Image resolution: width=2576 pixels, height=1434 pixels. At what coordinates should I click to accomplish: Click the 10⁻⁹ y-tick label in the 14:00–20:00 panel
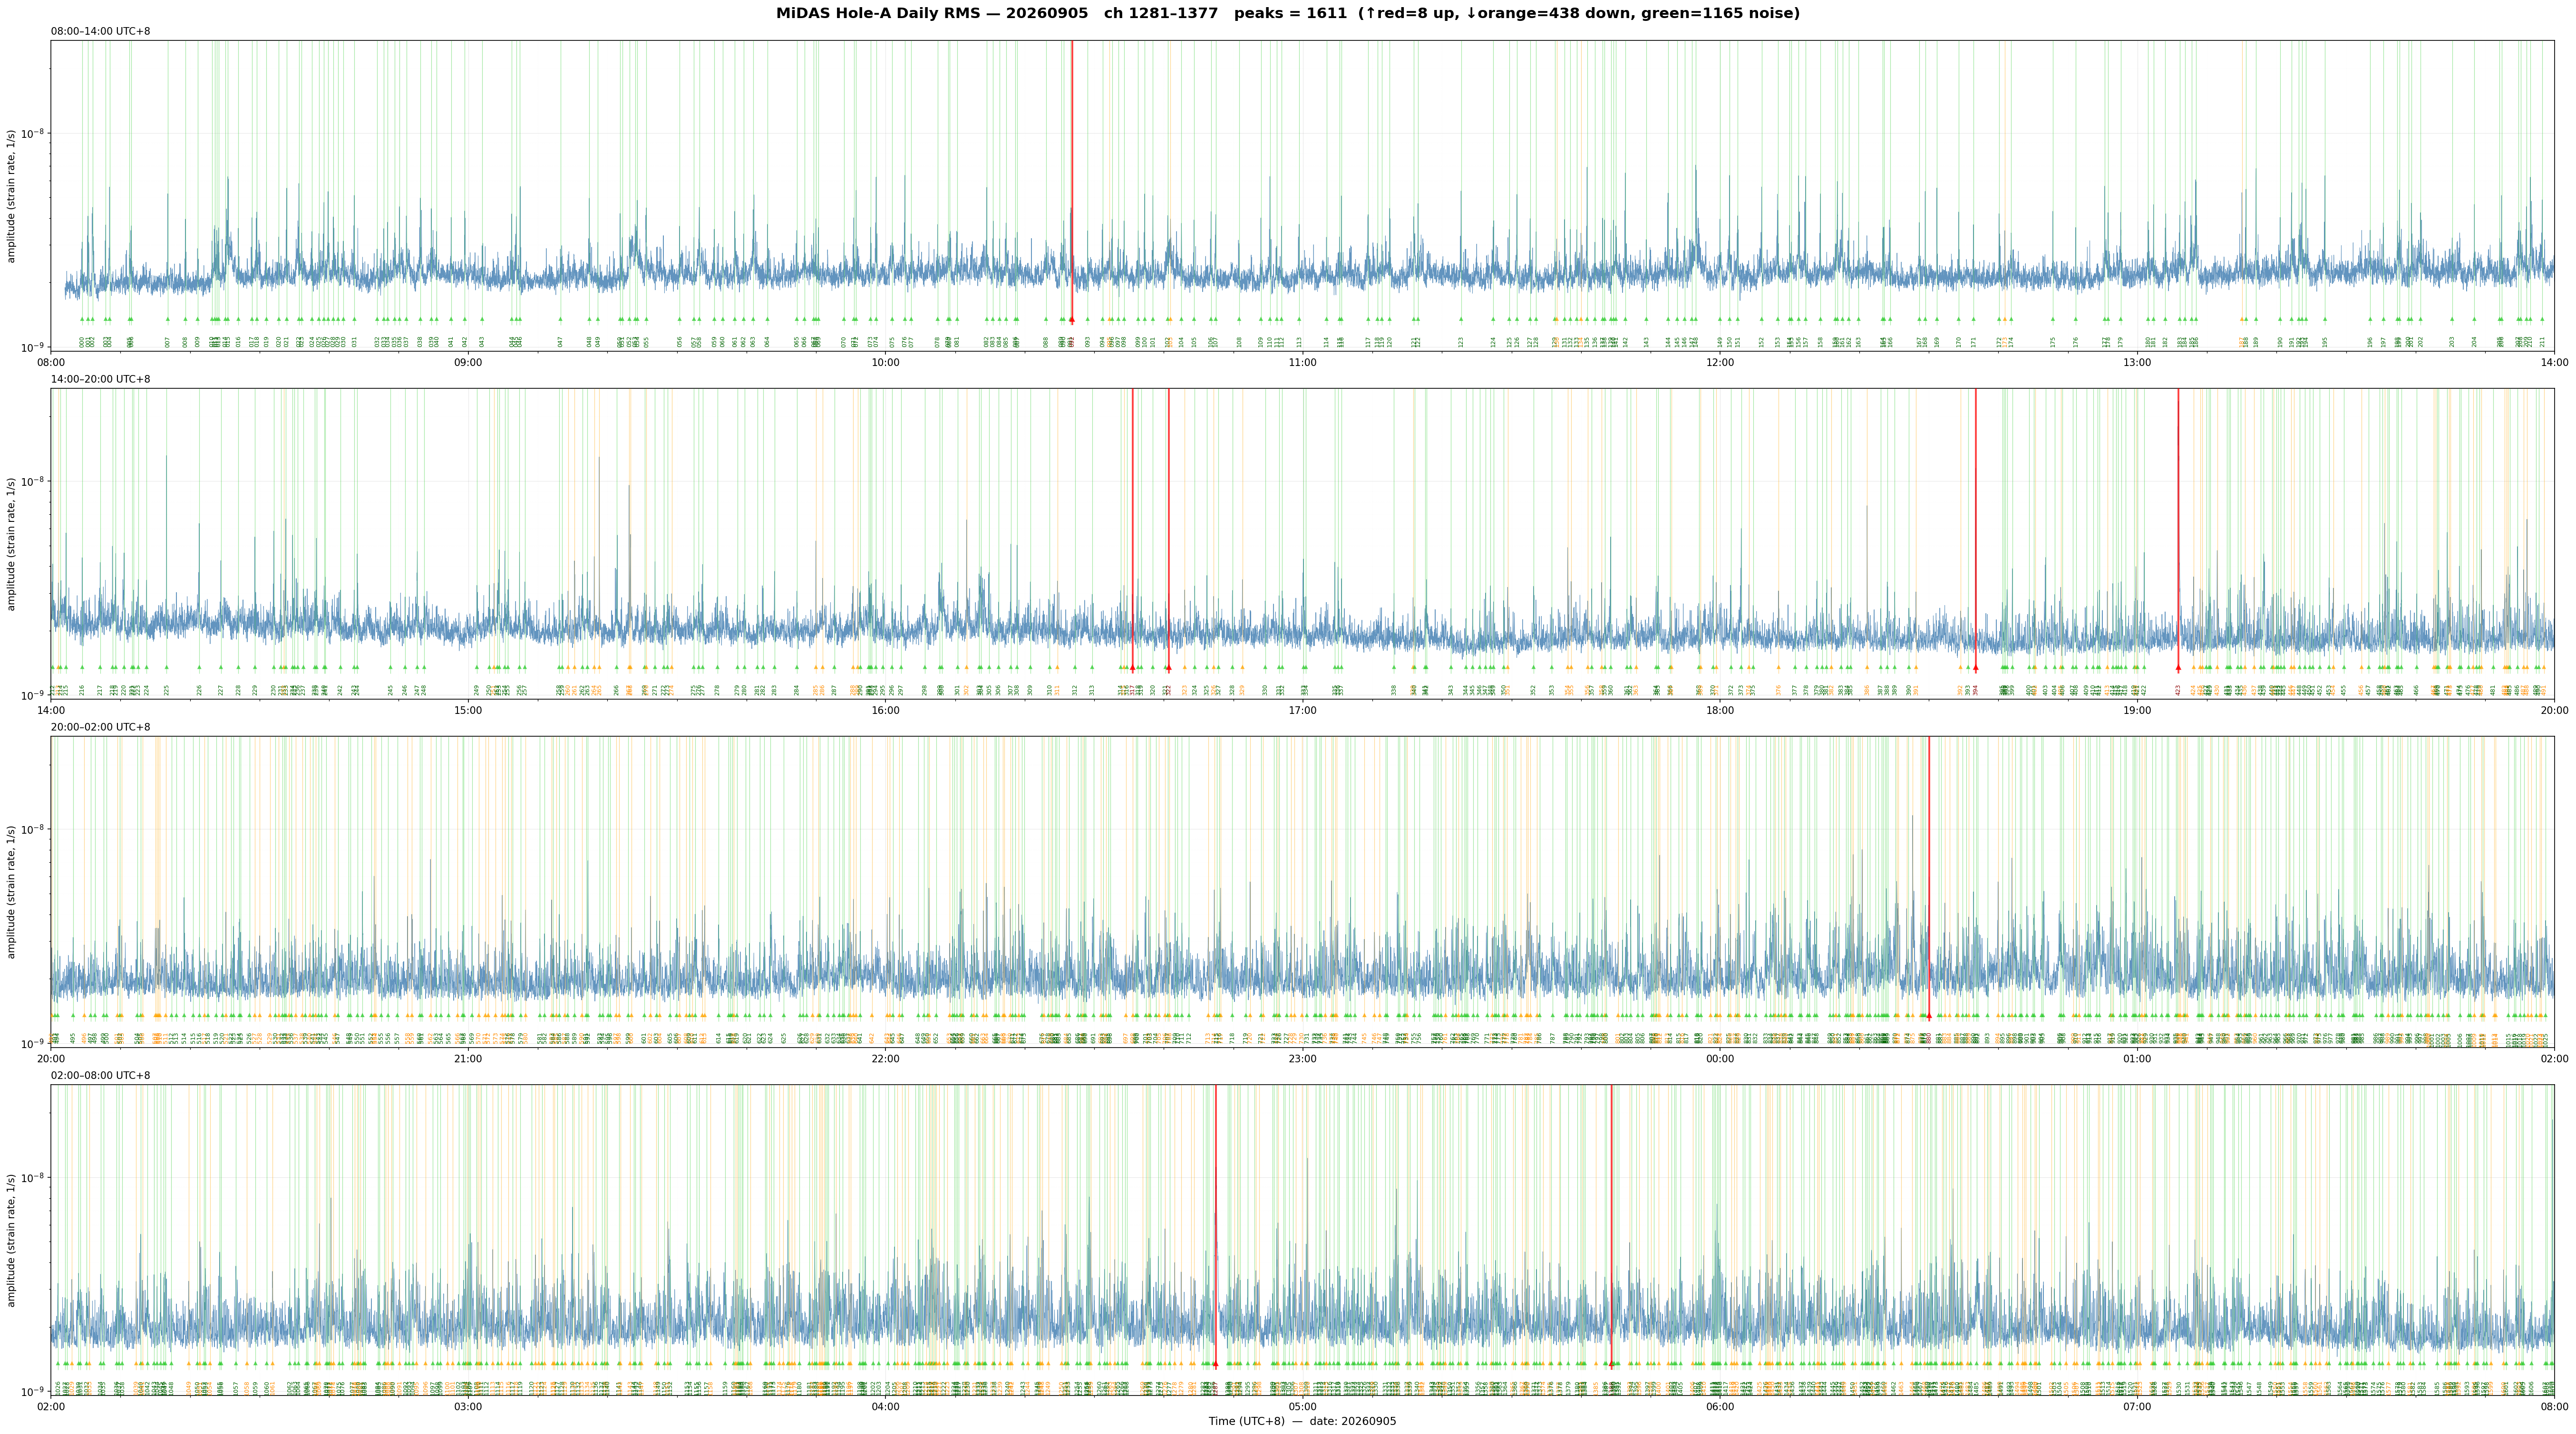[33, 694]
